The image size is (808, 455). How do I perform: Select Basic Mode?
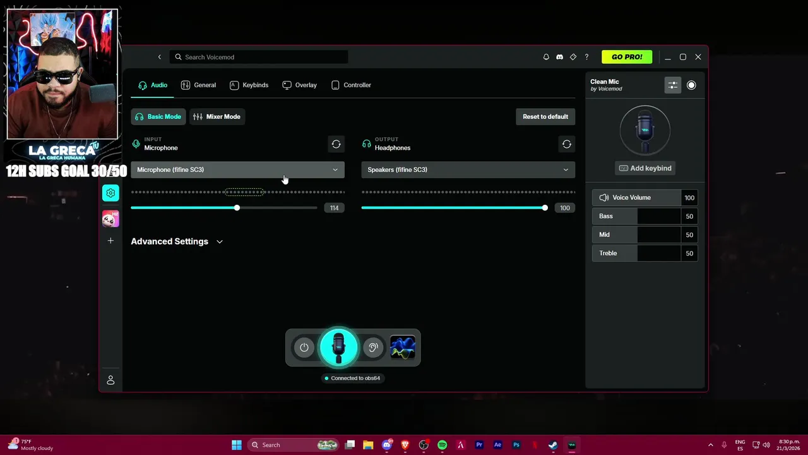point(158,116)
